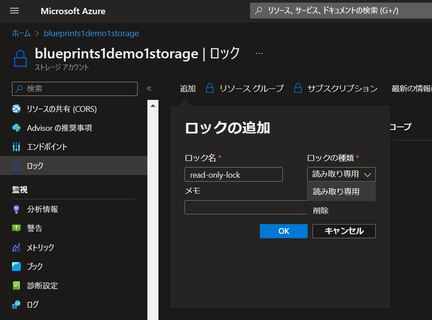432x320 pixels.
Task: Click the エンドポイント icon in sidebar
Action: coord(16,147)
